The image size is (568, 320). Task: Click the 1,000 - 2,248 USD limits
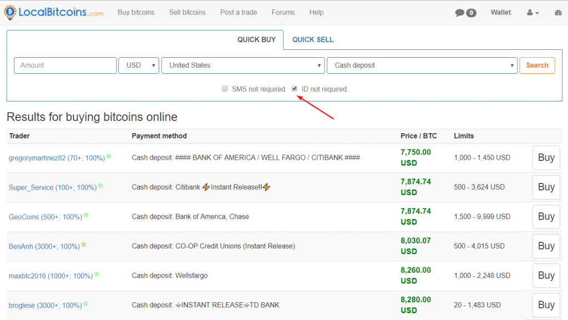482,276
